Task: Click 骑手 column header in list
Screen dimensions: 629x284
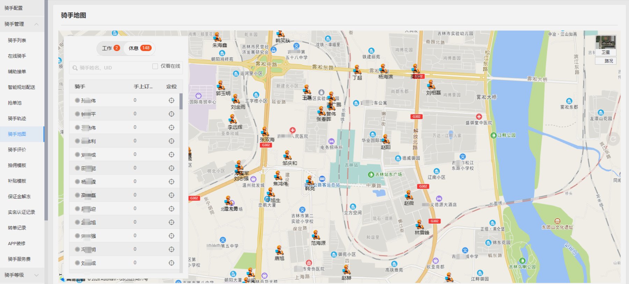Action: [x=80, y=87]
